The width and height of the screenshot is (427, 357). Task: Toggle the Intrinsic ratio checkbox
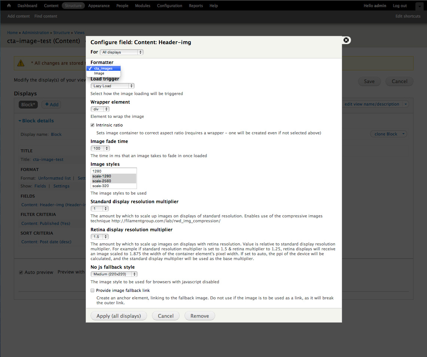(x=92, y=125)
